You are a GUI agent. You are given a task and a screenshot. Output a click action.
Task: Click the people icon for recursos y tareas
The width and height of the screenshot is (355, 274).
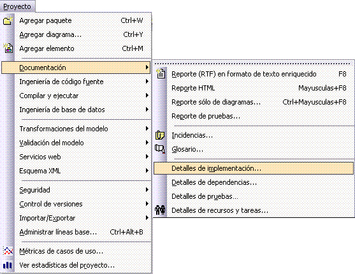[160, 210]
